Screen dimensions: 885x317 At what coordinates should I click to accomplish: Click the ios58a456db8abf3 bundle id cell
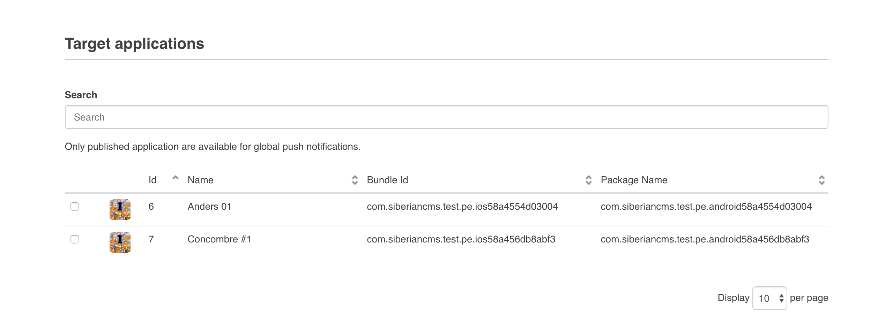461,239
